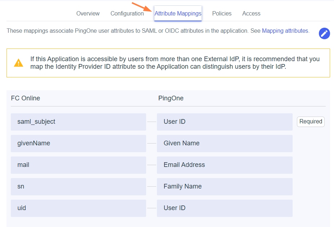Click the saml_subject attribute field
The width and height of the screenshot is (334, 227).
78,122
